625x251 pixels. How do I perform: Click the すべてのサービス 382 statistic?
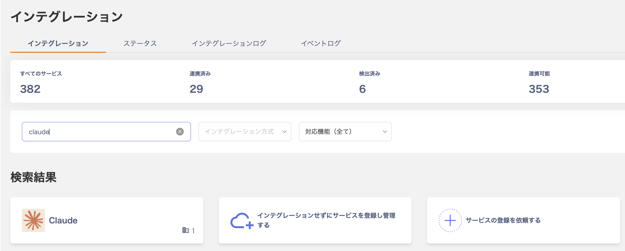(x=31, y=89)
